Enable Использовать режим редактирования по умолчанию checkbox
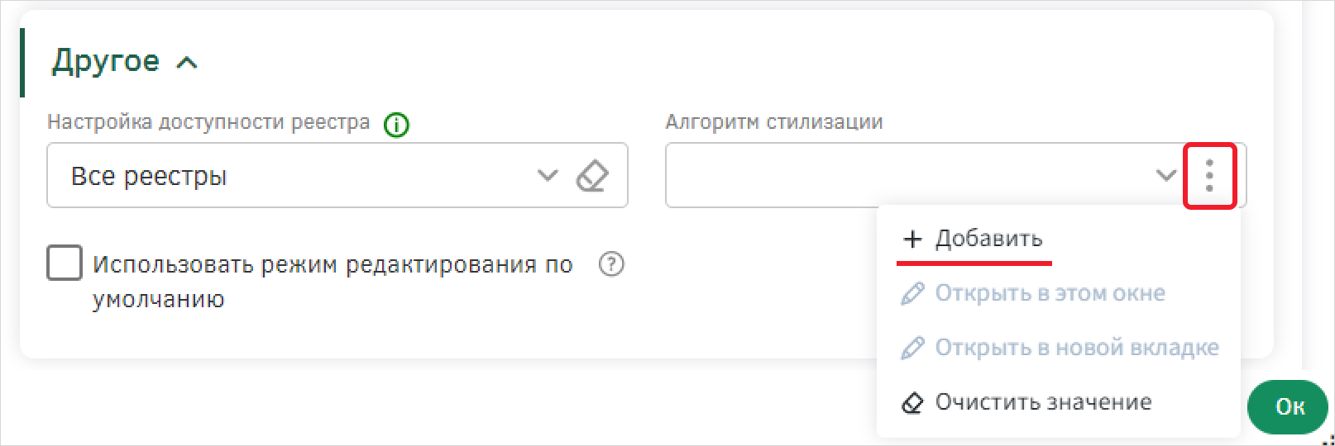The image size is (1335, 446). 65,263
